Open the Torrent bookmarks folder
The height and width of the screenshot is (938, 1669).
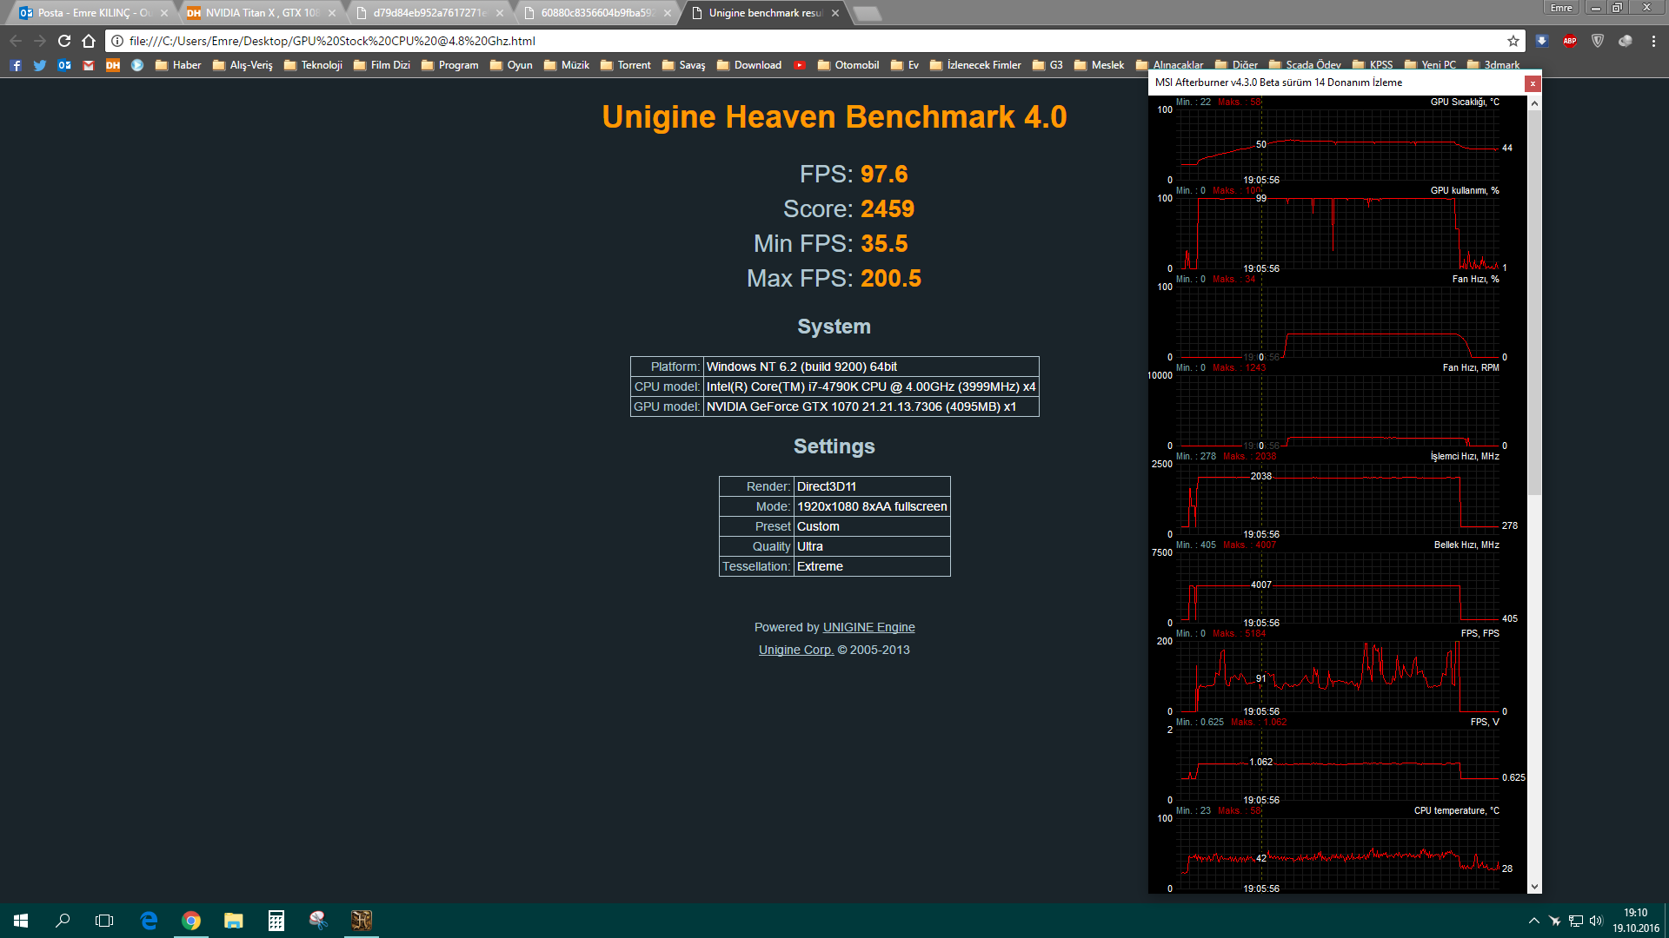(x=626, y=65)
